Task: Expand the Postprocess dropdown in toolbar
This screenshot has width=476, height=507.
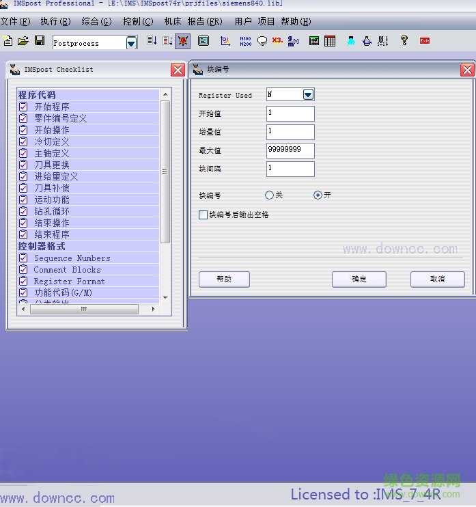Action: (131, 43)
